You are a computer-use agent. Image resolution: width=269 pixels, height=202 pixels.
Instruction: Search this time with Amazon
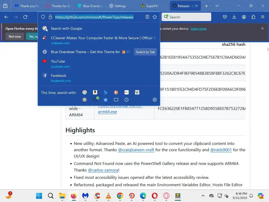[x=95, y=92]
